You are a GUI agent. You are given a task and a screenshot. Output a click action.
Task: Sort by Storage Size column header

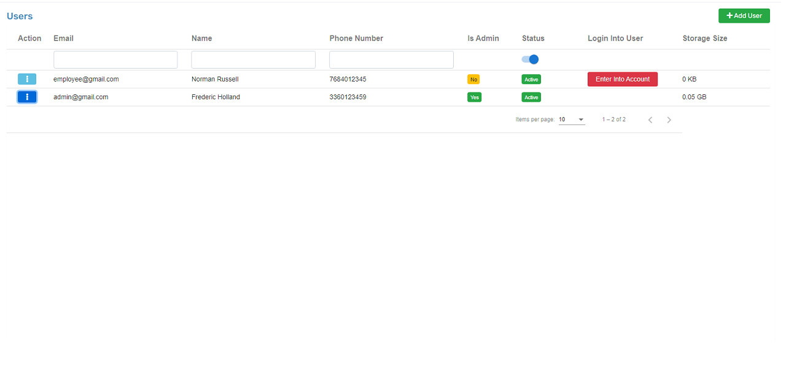pos(704,38)
